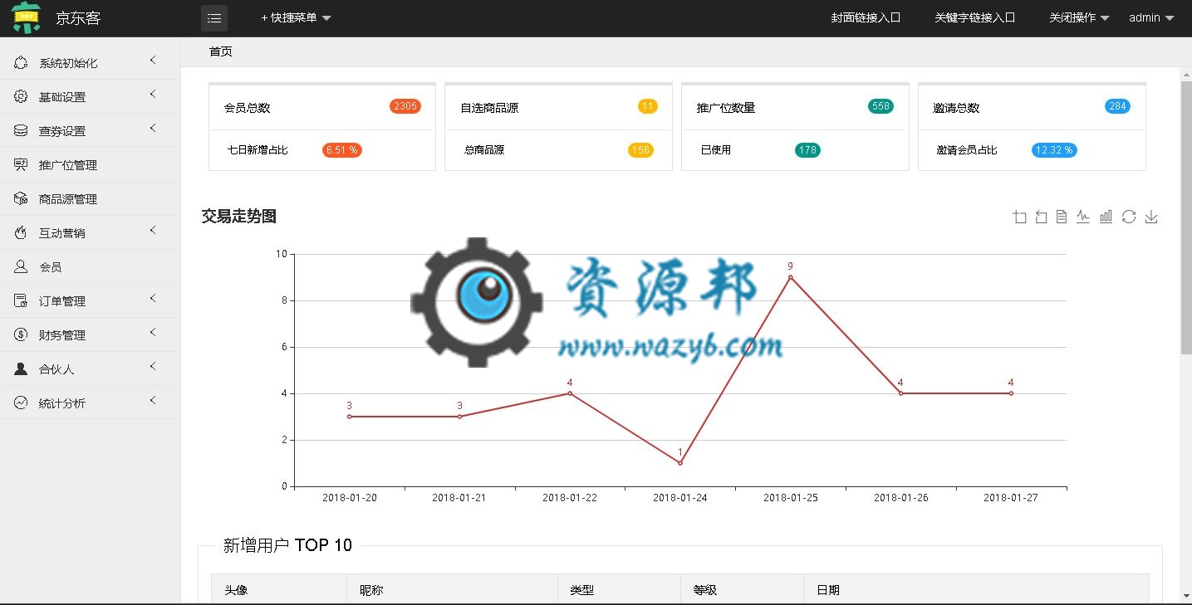Expand the 财务管理 menu chevron

coord(153,333)
